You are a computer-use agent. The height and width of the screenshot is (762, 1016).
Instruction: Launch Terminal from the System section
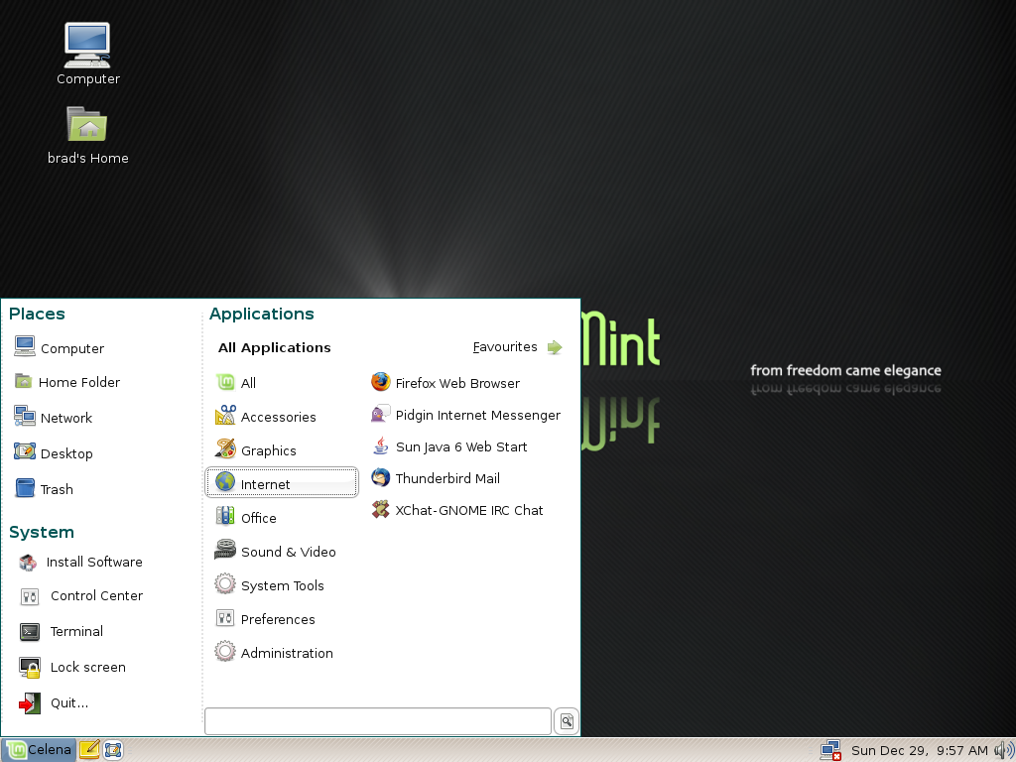[61, 630]
